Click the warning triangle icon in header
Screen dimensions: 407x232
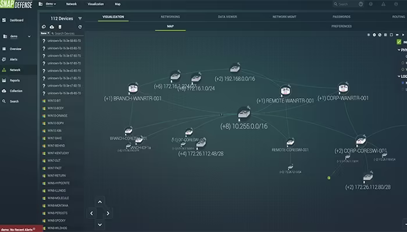point(383,4)
